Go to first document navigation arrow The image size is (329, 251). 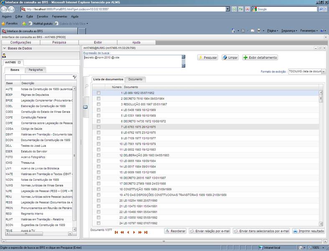click(x=116, y=232)
